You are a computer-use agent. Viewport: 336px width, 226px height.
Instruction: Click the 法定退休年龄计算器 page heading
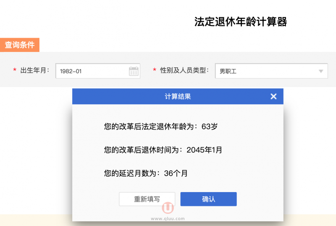coord(240,22)
